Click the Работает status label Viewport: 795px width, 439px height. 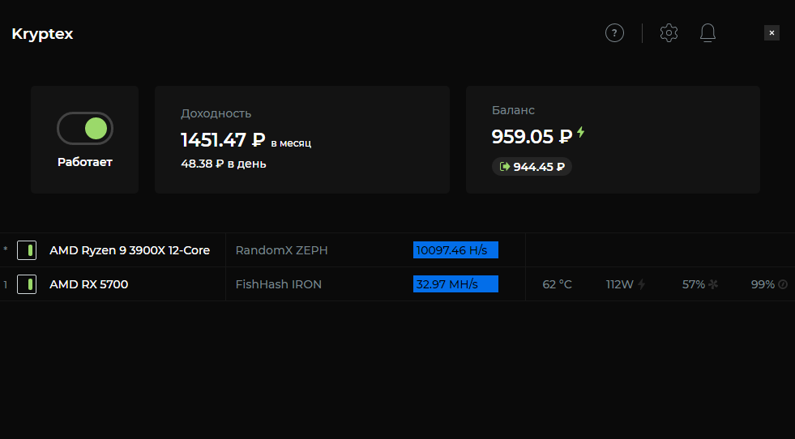click(x=84, y=162)
